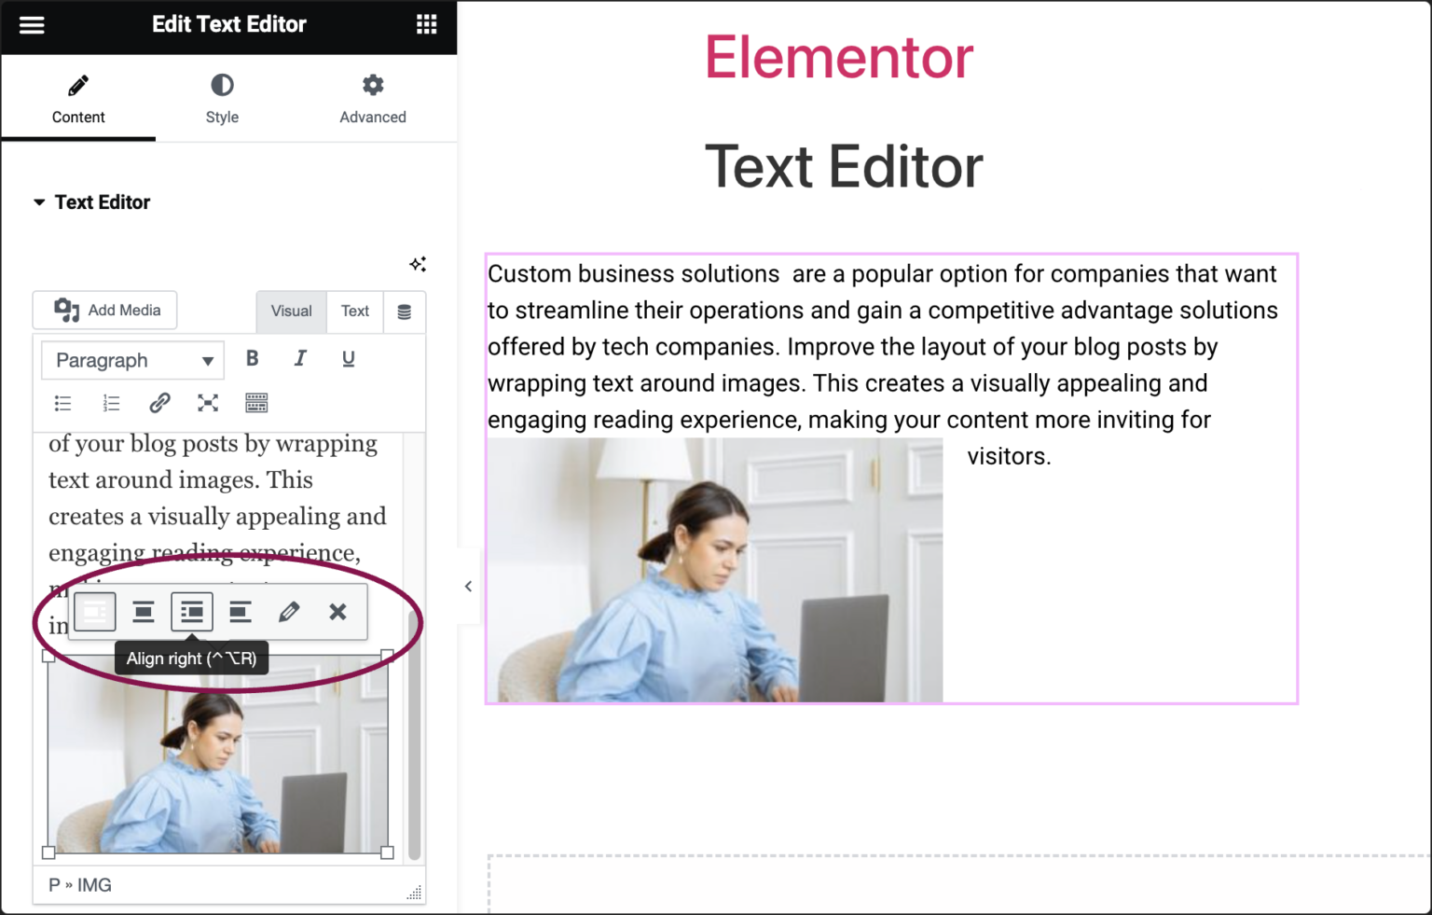Apply italic formatting in the editor
1432x915 pixels.
pos(300,359)
